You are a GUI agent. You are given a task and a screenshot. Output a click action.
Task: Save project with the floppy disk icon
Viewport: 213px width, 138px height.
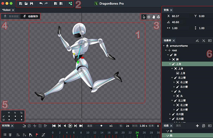click(32, 4)
